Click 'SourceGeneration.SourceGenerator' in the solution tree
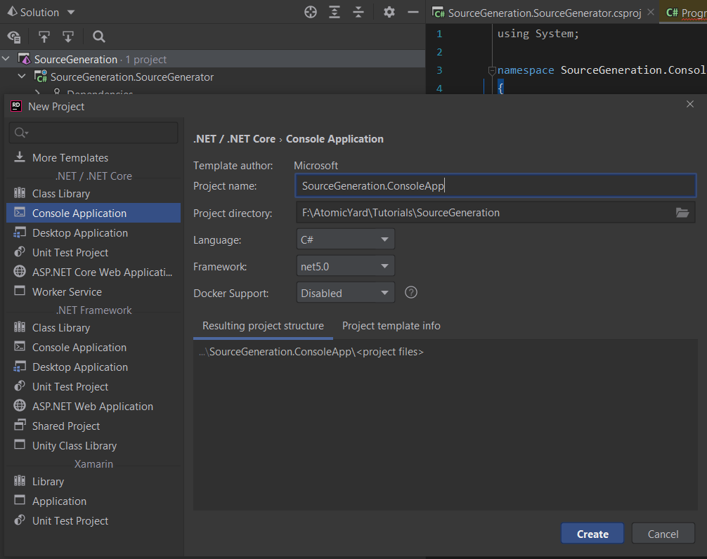707x559 pixels. [x=131, y=77]
